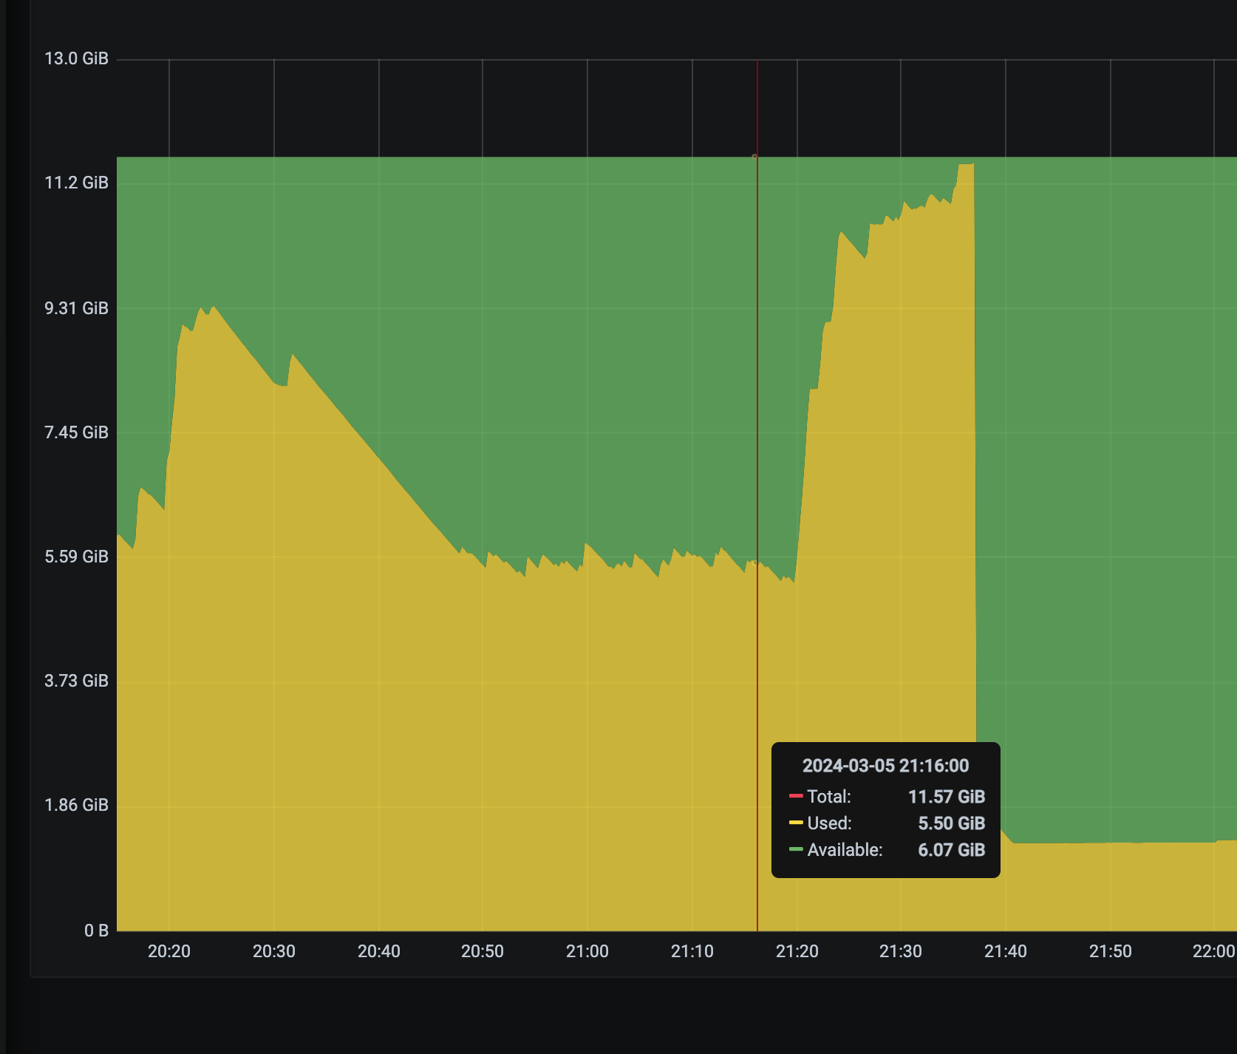Click the 21:20 x-axis time label
Viewport: 1237px width, 1054px height.
[797, 951]
